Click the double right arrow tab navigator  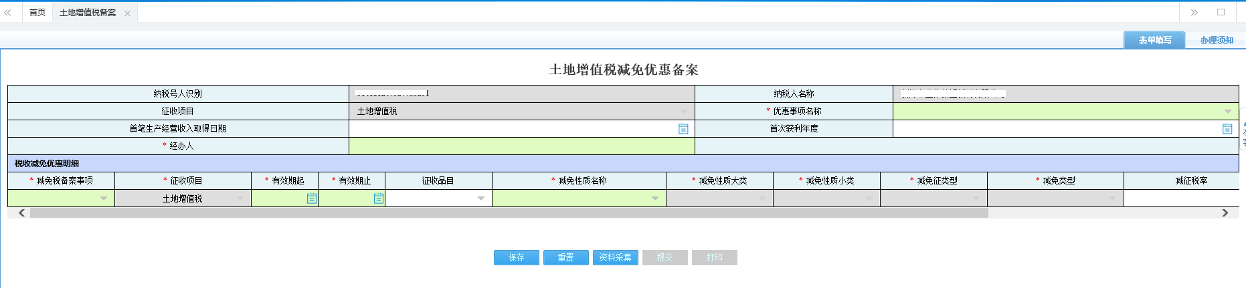click(x=1194, y=13)
